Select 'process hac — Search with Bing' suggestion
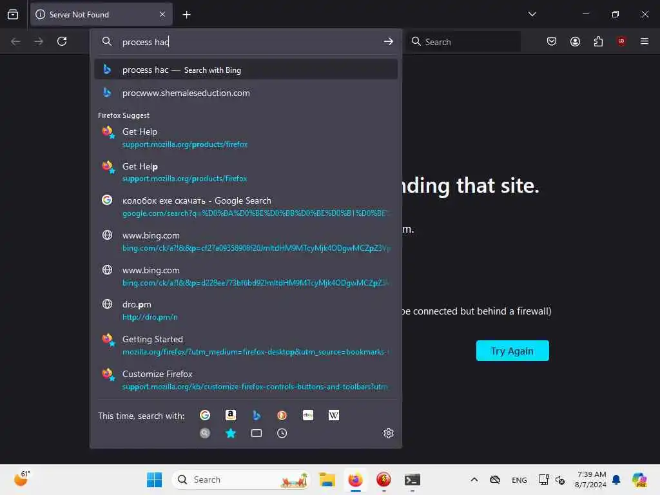 click(246, 70)
